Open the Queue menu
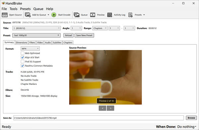 pos(38,9)
